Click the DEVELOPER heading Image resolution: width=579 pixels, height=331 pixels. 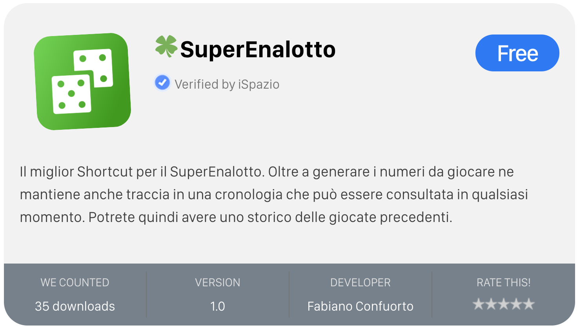[x=360, y=282]
